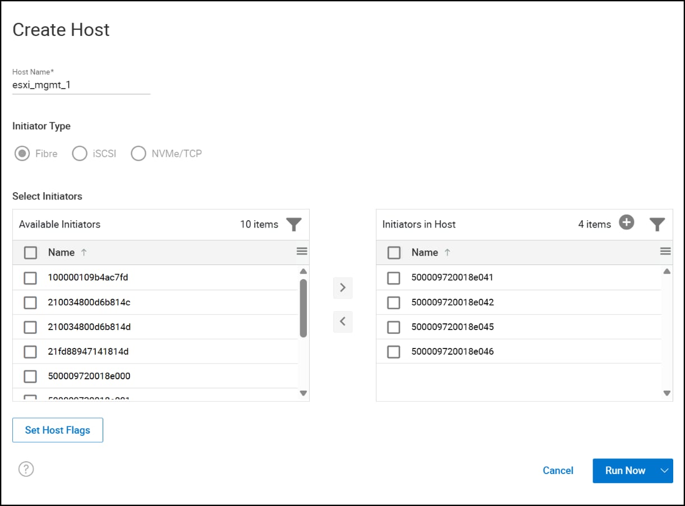Open the help question mark icon
This screenshot has height=506, width=685.
click(26, 469)
